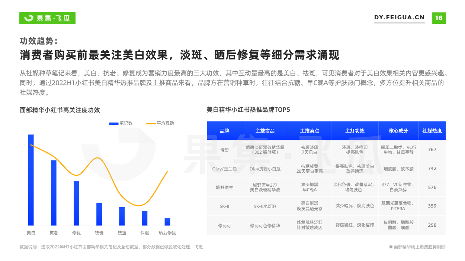Viewport: 465px width, 261px height.
Task: Click the 面部精华小红书高关注度功效 chart title
Action: (x=60, y=110)
